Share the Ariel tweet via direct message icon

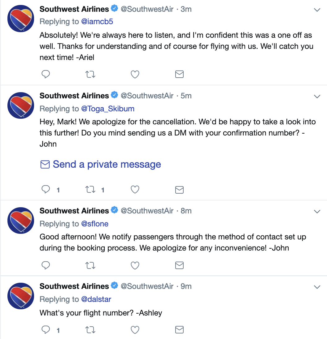pyautogui.click(x=179, y=74)
